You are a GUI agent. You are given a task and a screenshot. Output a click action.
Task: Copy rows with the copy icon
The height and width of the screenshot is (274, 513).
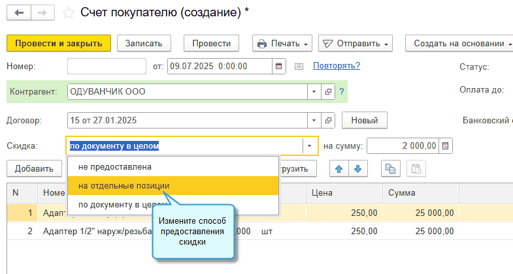pyautogui.click(x=391, y=168)
